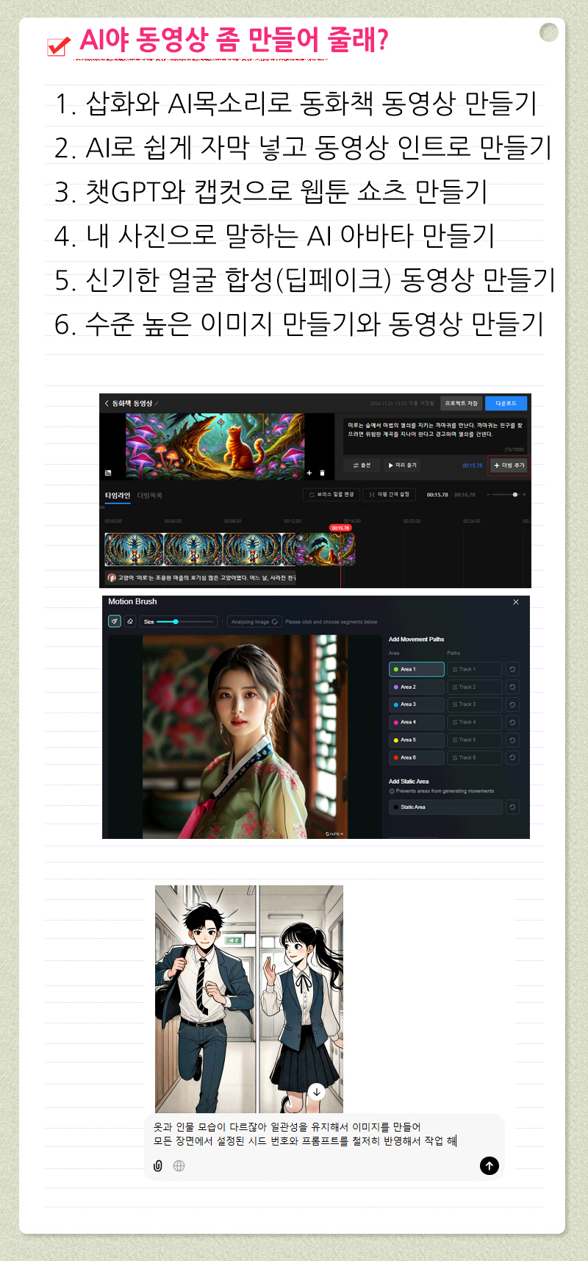Open the 타임라인 tab

coord(117,496)
